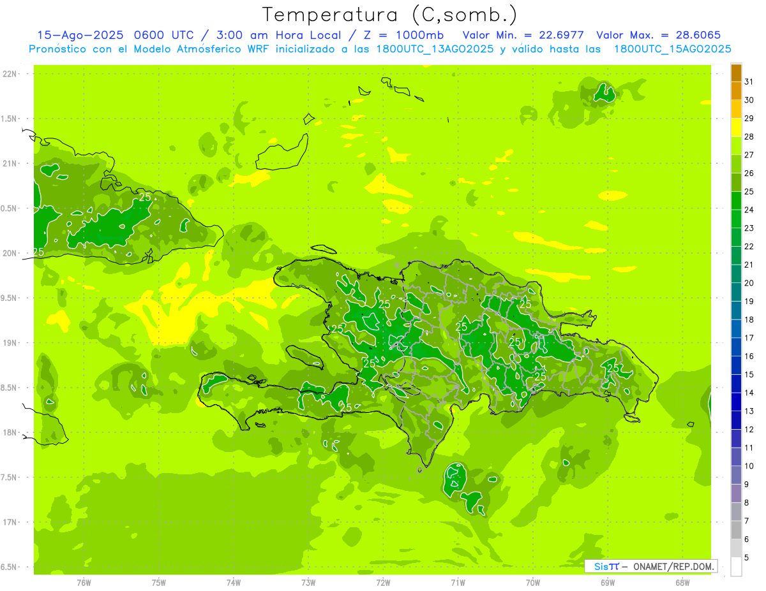This screenshot has width=766, height=591.
Task: Pick the brown-orange swatch above 31
Action: pos(736,73)
